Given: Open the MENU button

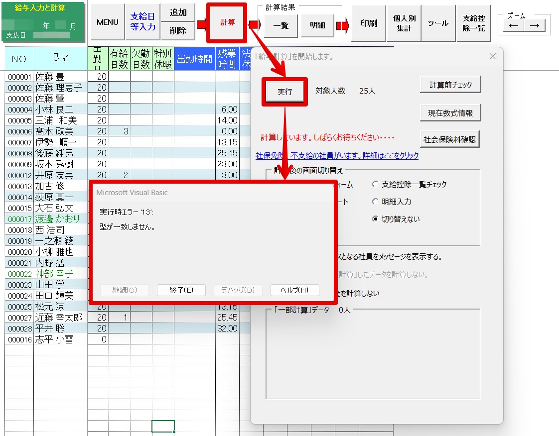Looking at the screenshot, I should click(107, 22).
